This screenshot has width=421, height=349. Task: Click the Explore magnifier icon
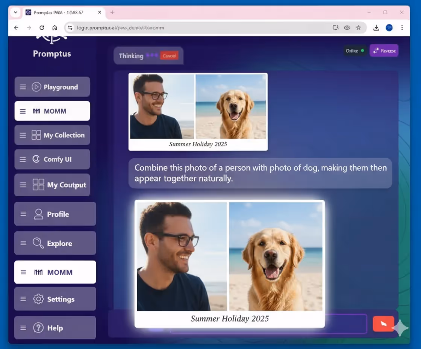[38, 243]
